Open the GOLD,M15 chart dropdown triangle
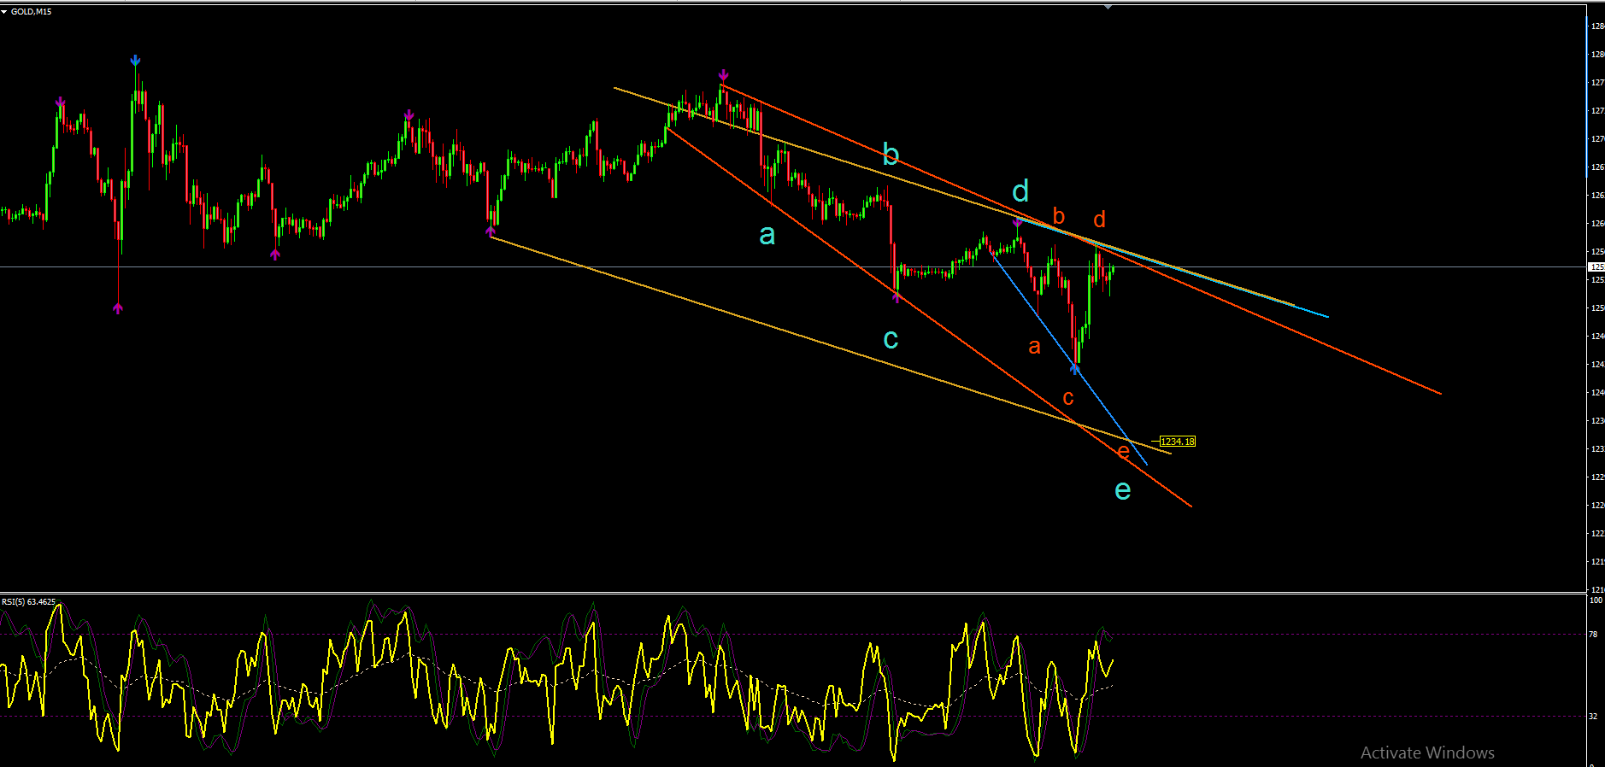Screen dimensions: 1605x767 [x=4, y=12]
